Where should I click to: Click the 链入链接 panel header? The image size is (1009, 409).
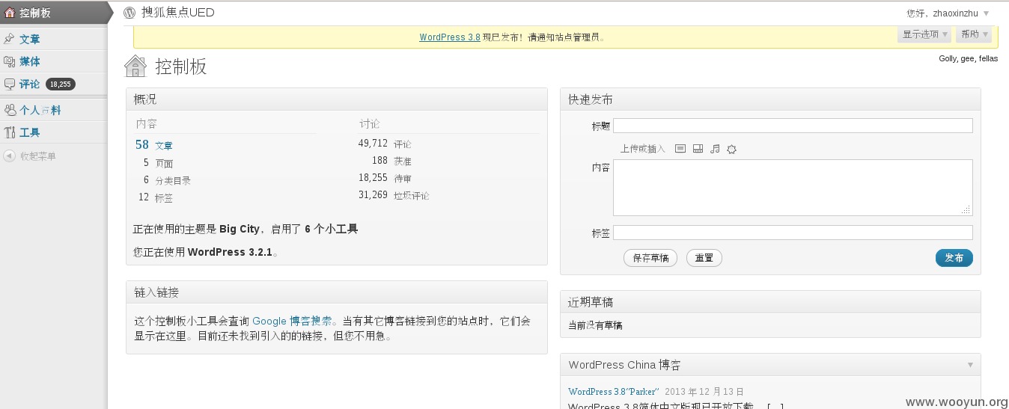pos(337,292)
